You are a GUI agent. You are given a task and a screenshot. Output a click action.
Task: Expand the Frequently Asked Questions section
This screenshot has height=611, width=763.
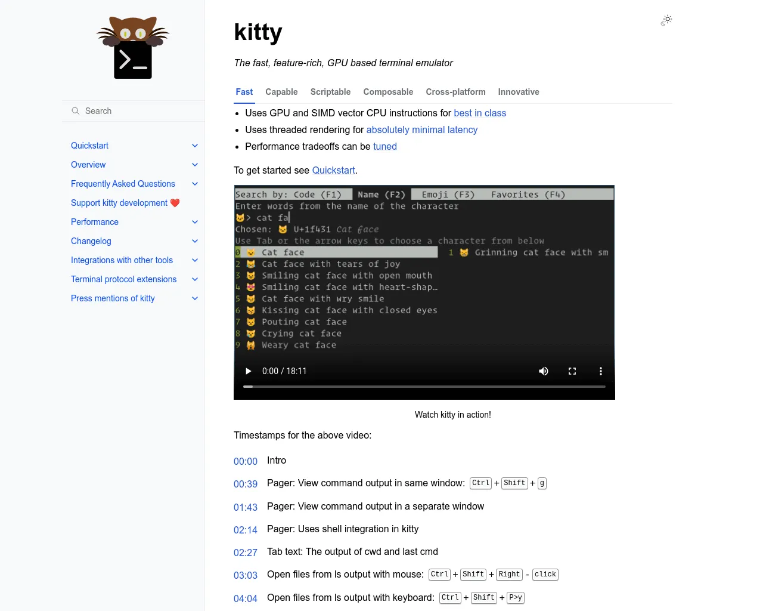tap(195, 183)
